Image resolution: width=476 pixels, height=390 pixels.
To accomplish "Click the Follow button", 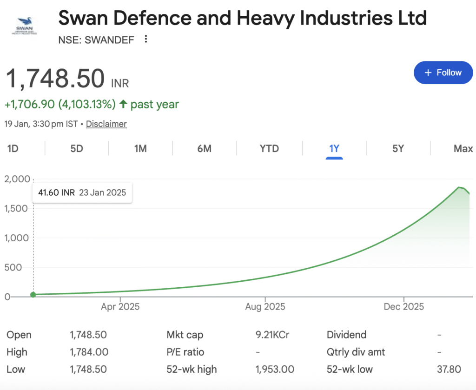I will click(443, 73).
